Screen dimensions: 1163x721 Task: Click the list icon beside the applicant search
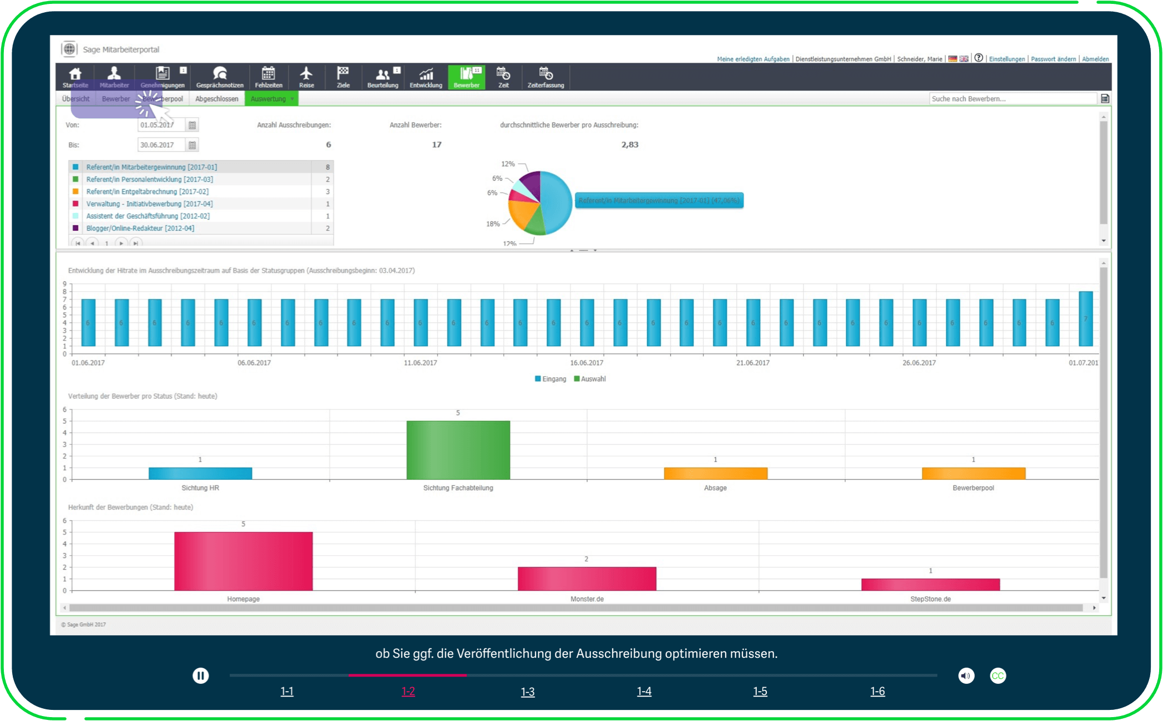click(x=1105, y=99)
